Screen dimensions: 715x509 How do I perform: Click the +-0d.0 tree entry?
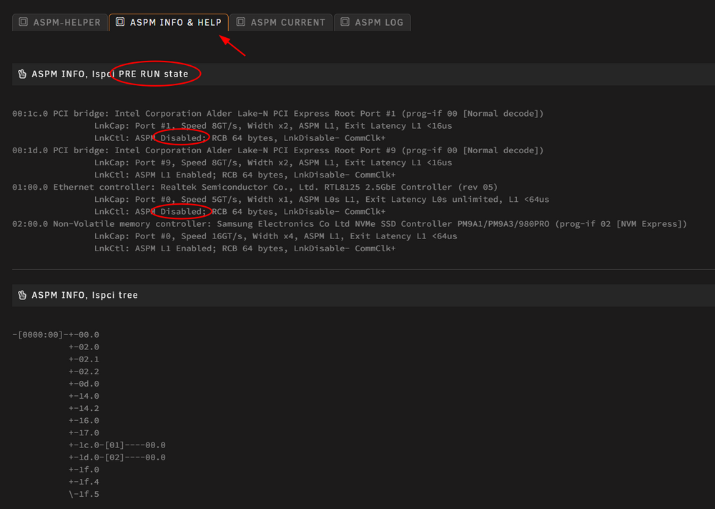(x=84, y=384)
